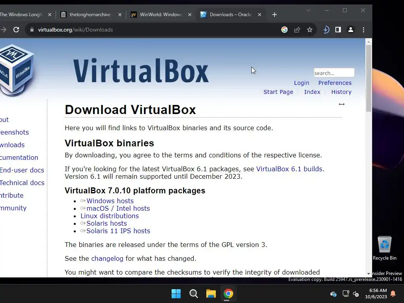404x303 pixels.
Task: Click the wide-view double arrow icon
Action: pos(342,104)
